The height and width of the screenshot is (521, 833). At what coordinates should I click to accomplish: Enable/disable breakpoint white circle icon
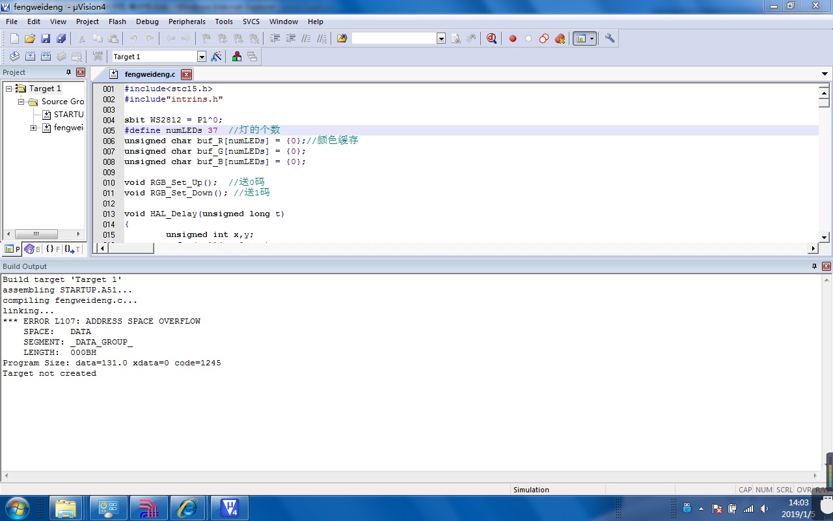[x=528, y=38]
